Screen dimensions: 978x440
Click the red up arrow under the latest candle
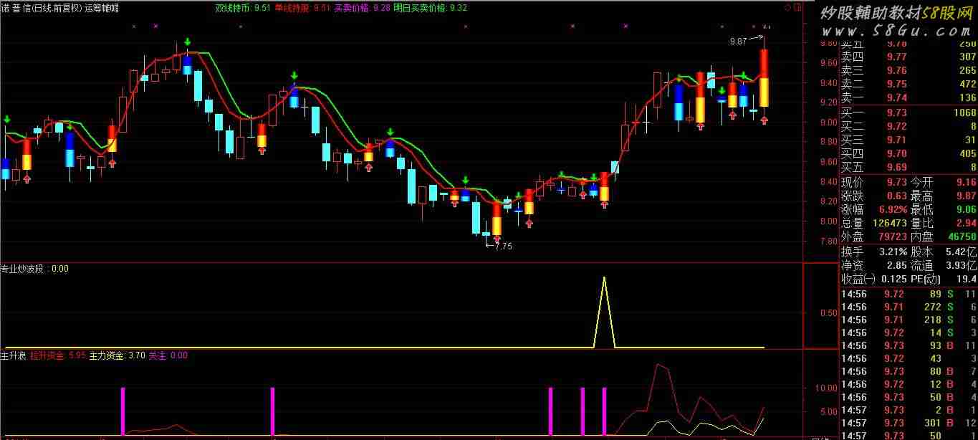(x=764, y=120)
